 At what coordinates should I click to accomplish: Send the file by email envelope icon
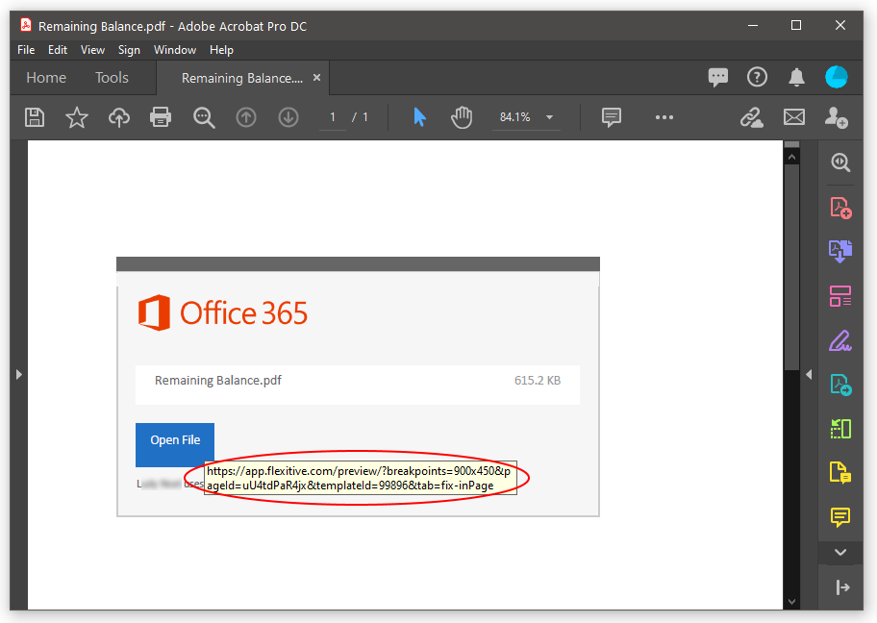point(794,117)
